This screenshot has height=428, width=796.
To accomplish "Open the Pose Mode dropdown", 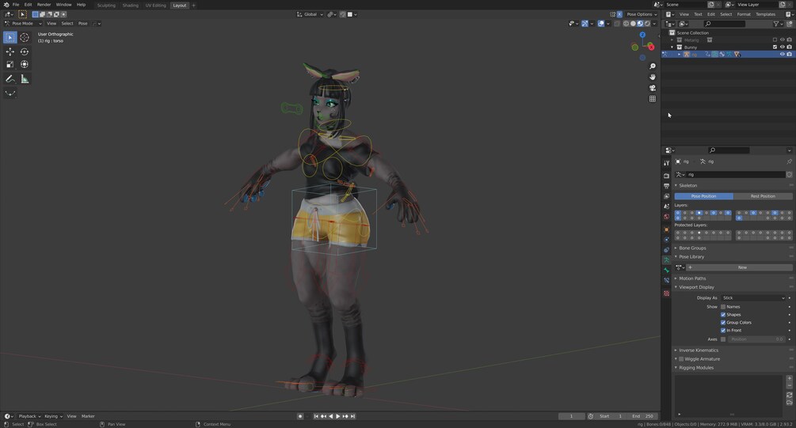I will click(23, 23).
